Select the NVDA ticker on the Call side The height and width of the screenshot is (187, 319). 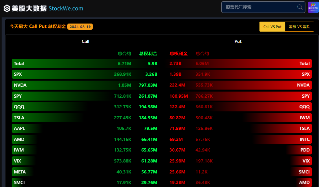[20, 85]
